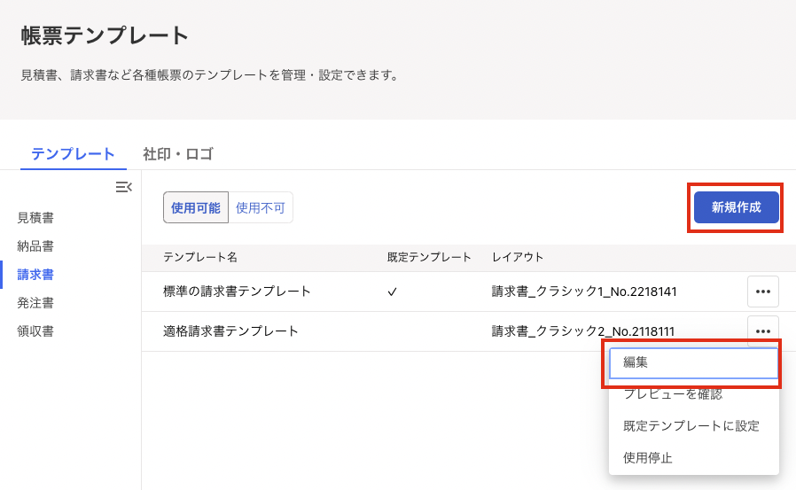Open the more options menu for 標準の請求書テンプレート

pyautogui.click(x=762, y=292)
